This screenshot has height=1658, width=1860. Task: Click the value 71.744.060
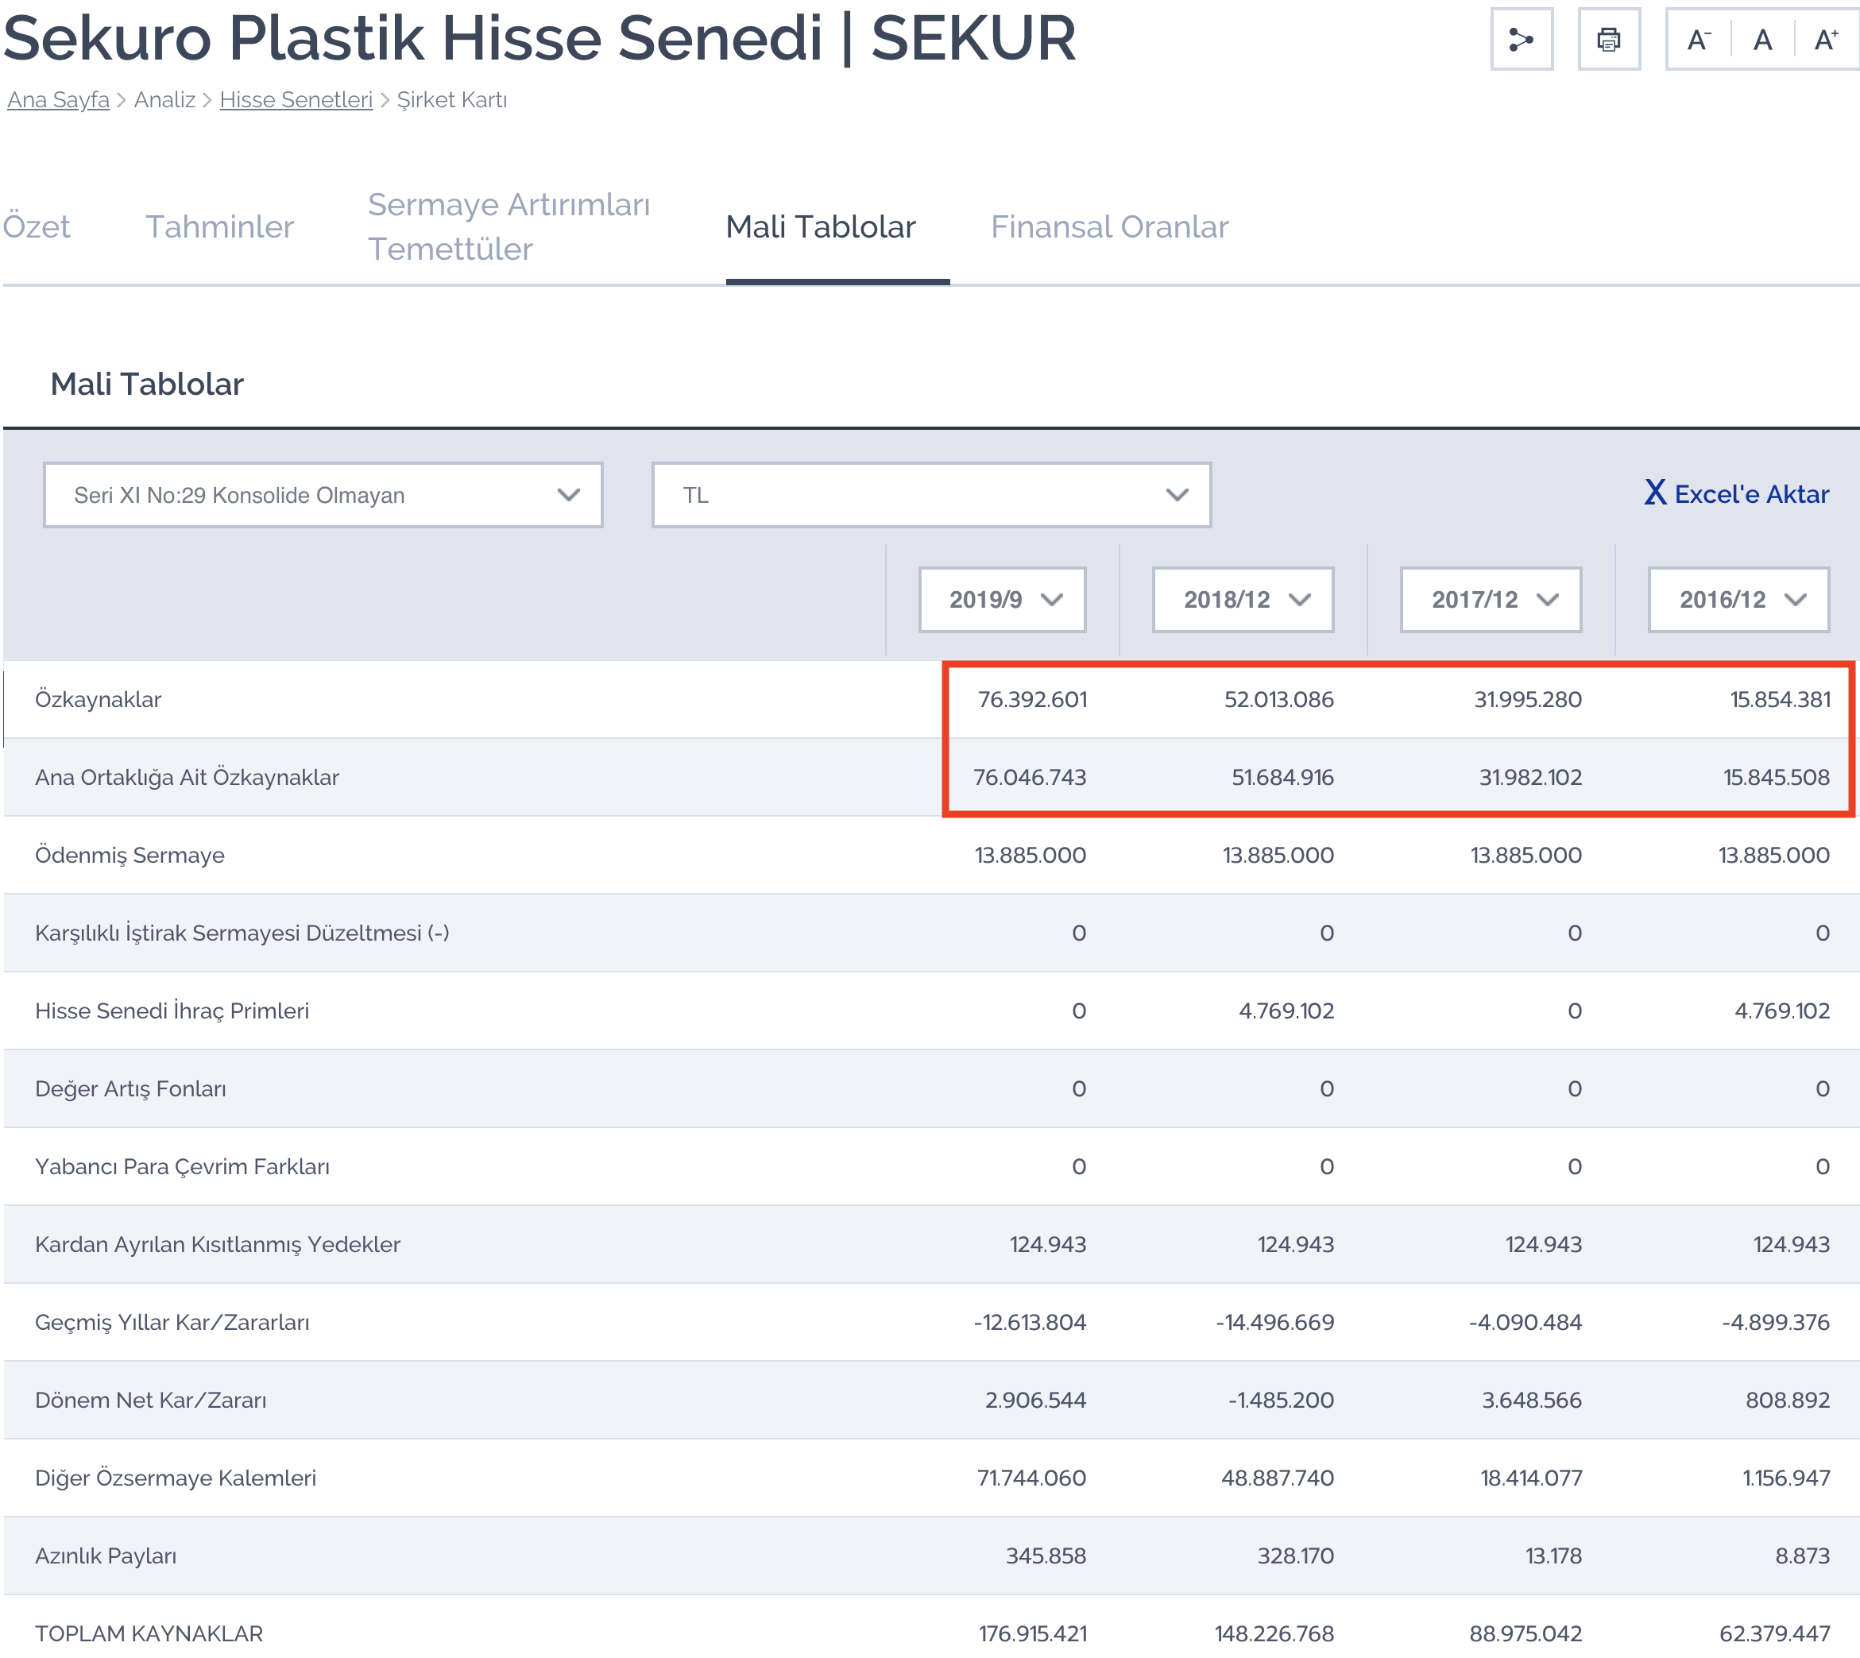[1031, 1478]
